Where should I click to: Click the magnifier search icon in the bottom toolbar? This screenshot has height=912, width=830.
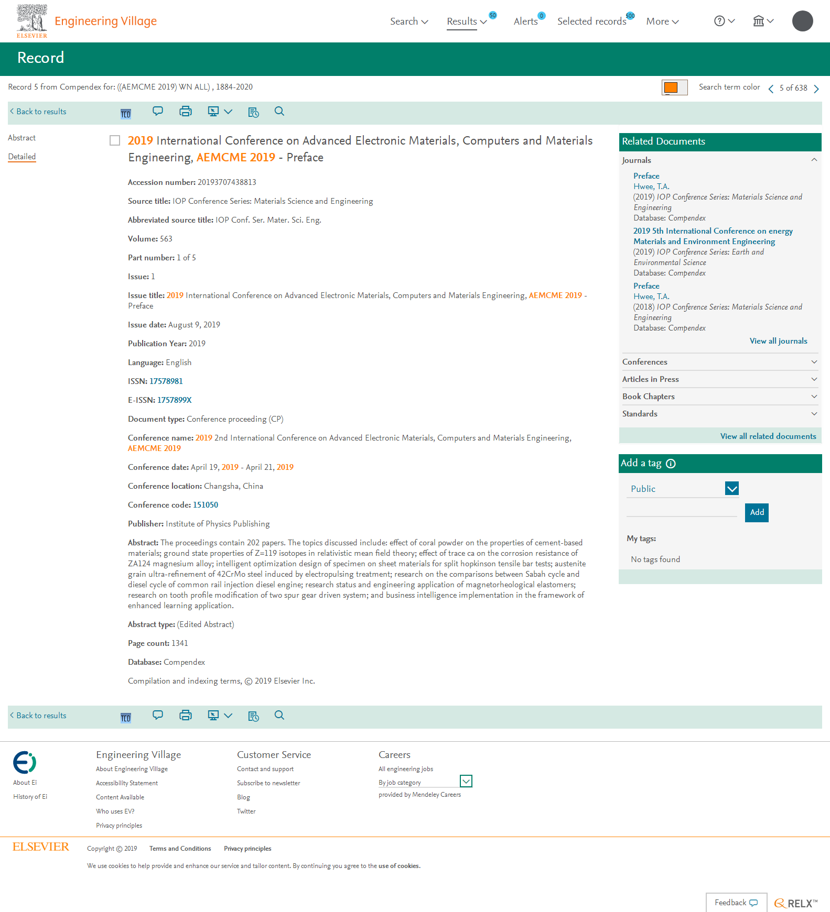279,715
